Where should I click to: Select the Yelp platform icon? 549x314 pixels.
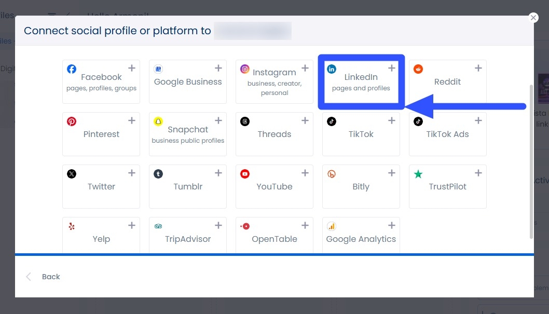71,226
